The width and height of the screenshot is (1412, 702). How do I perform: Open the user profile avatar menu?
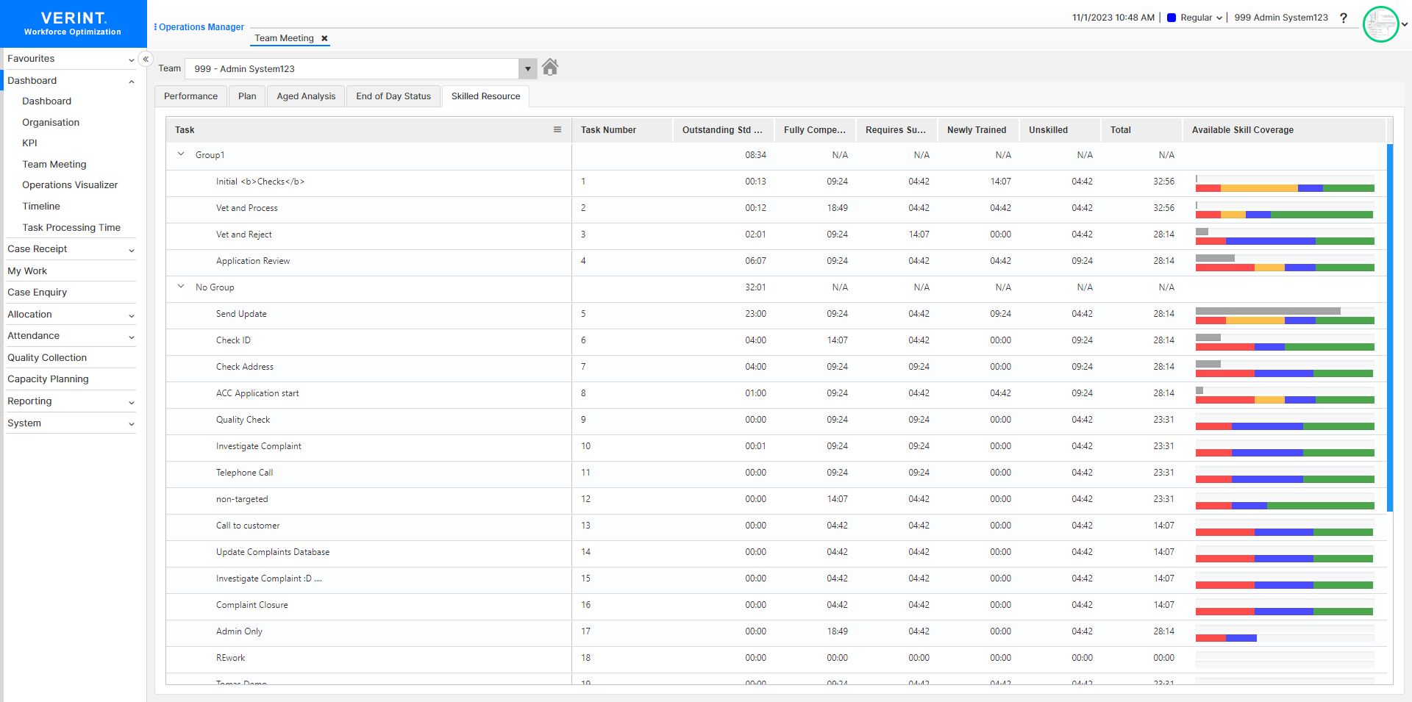click(x=1380, y=24)
